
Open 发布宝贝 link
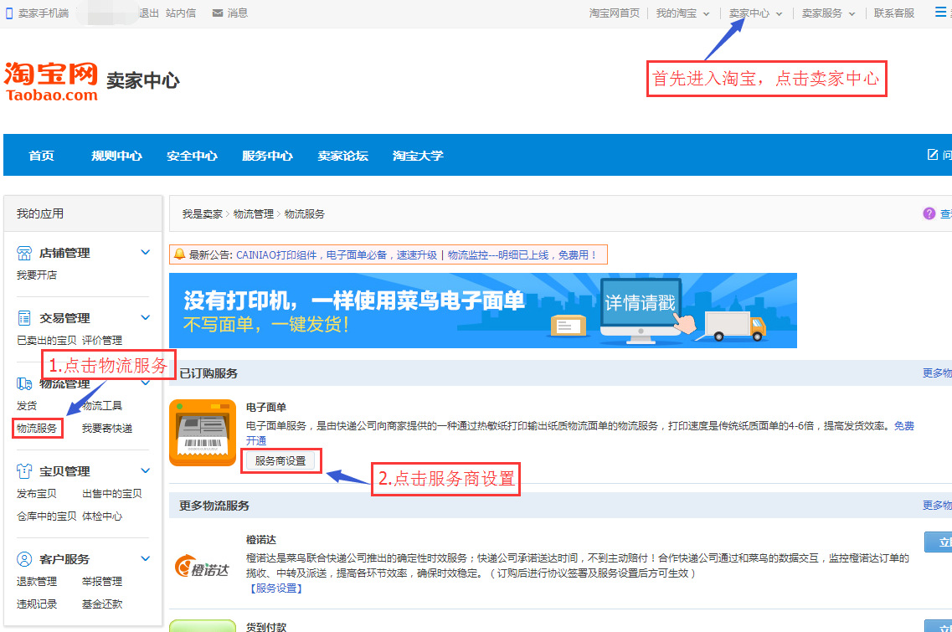tap(37, 494)
